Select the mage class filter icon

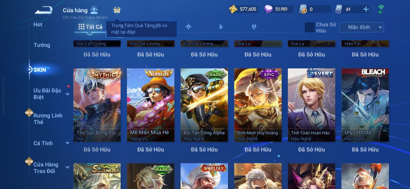188,27
